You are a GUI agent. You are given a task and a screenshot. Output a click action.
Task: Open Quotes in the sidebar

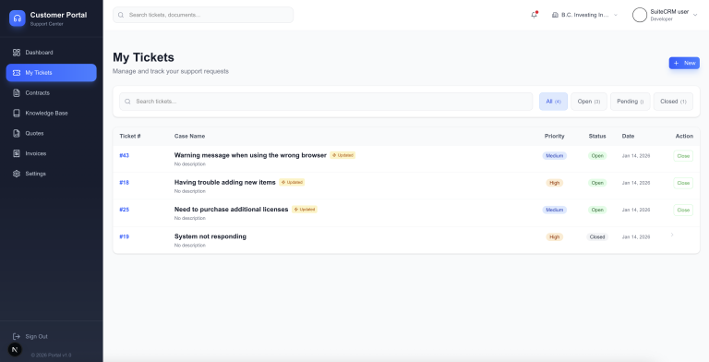point(51,134)
